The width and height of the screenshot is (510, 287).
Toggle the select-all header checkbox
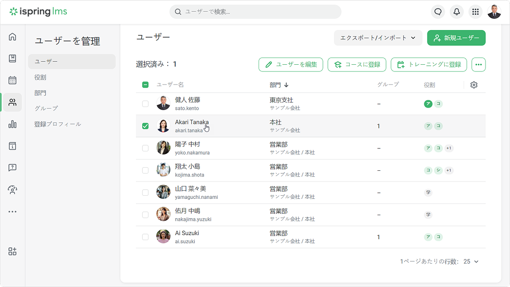tap(145, 85)
